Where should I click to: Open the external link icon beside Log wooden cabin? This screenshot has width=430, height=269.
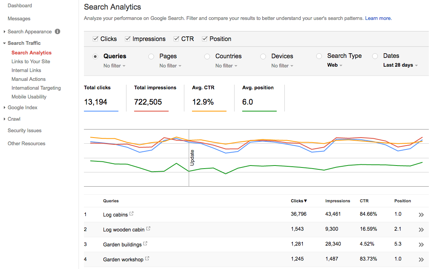(148, 228)
